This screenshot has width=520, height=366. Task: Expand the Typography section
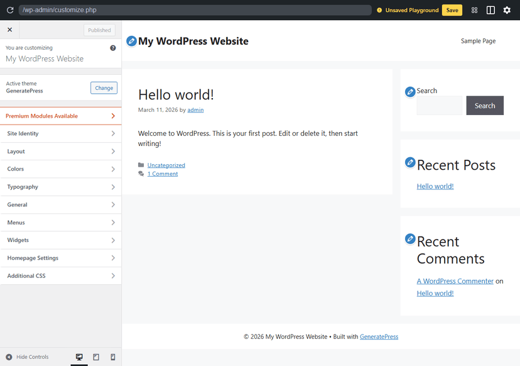[x=61, y=187]
